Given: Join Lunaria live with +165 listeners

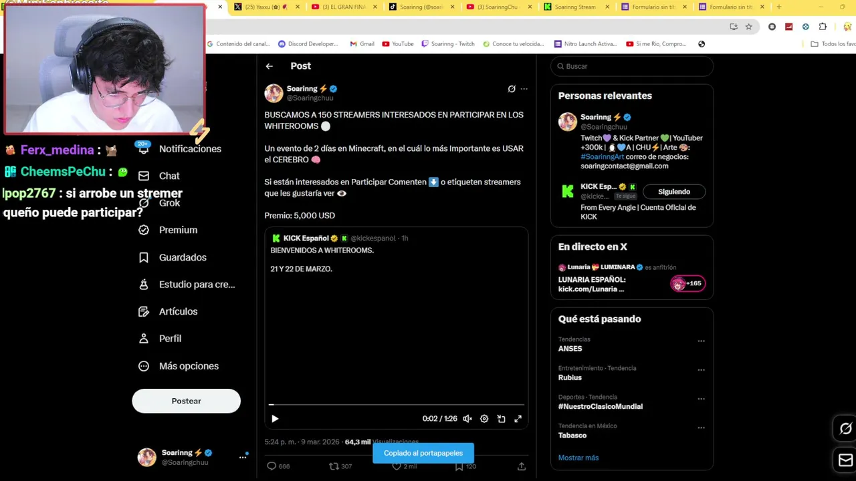Looking at the screenshot, I should coord(687,283).
